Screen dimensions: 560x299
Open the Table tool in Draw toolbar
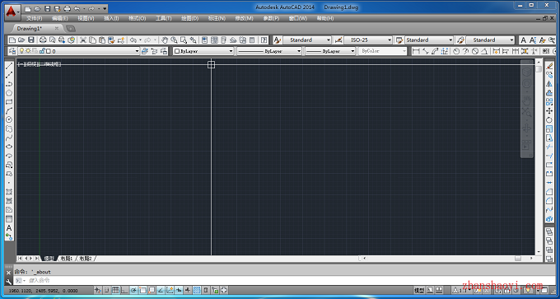click(9, 219)
